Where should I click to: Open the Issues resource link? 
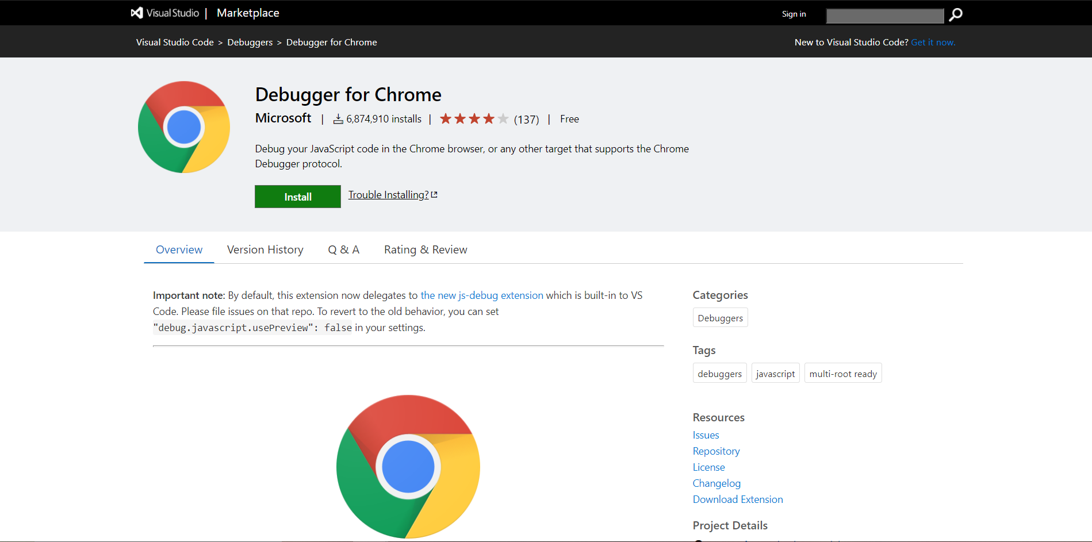click(706, 435)
